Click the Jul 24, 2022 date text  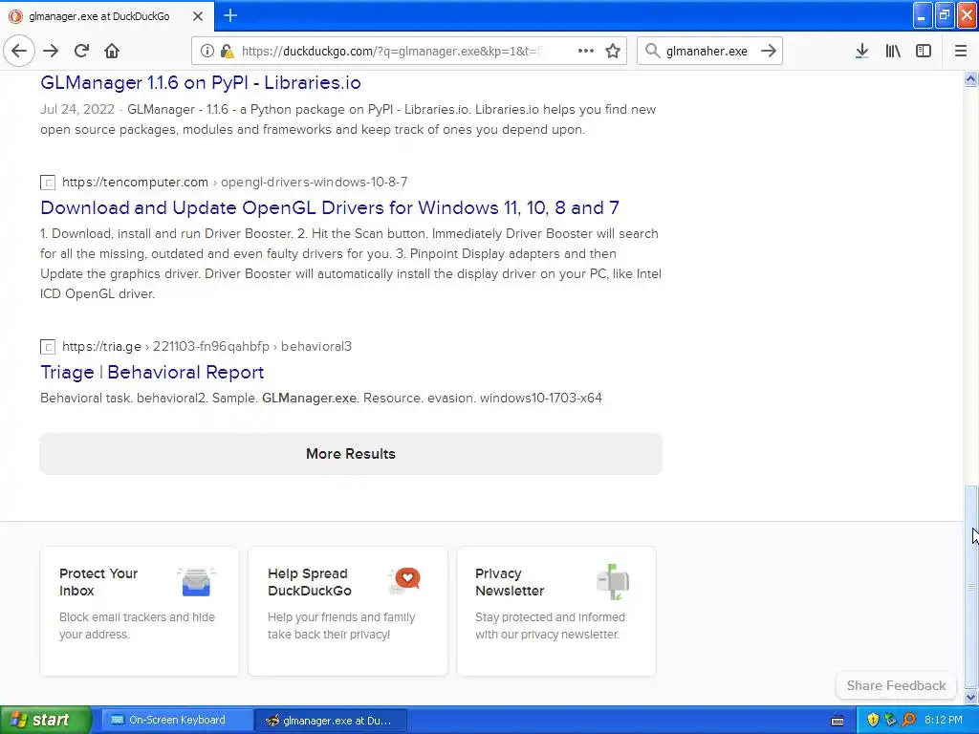(77, 109)
